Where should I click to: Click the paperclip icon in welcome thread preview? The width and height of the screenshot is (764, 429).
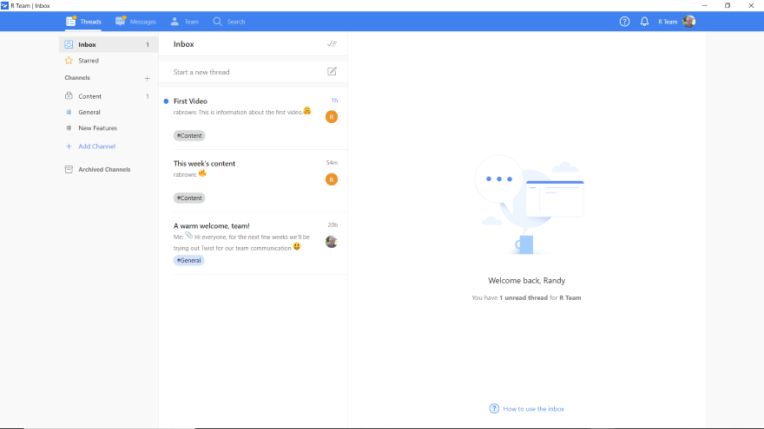[188, 236]
